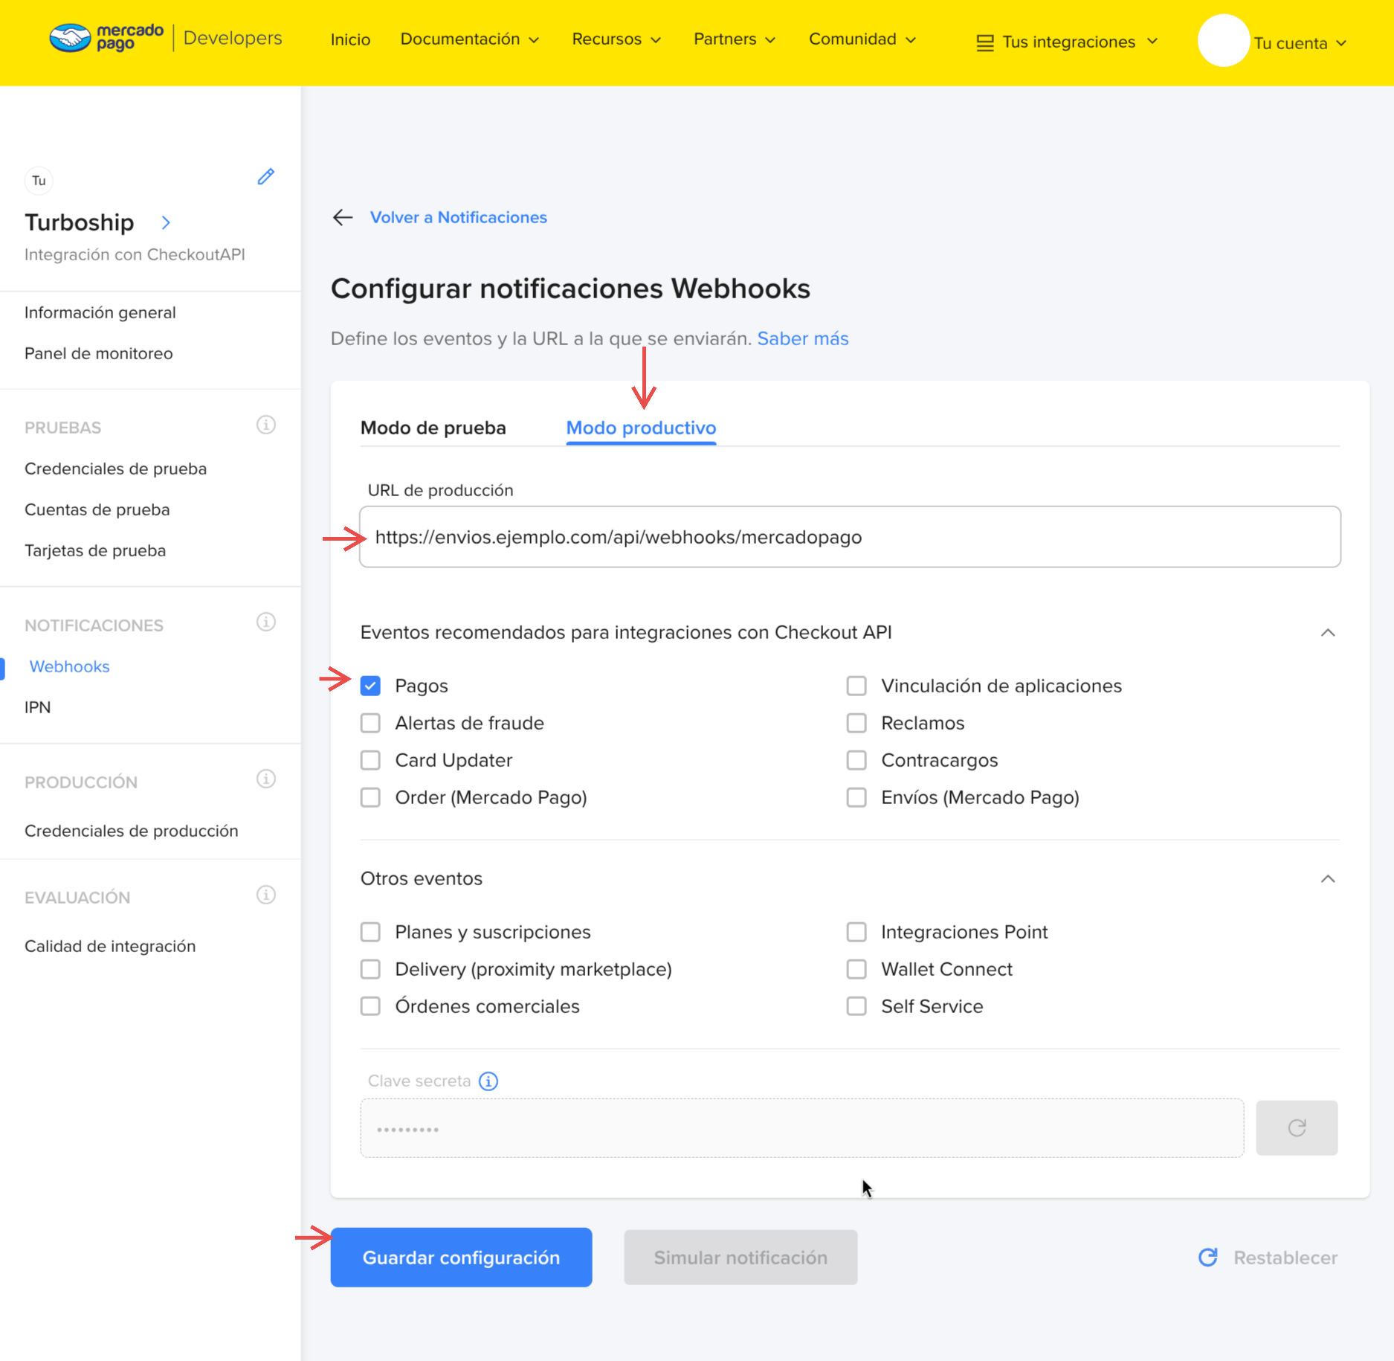The width and height of the screenshot is (1394, 1361).
Task: Expand the Tus integraciones dropdown
Action: pyautogui.click(x=1067, y=42)
